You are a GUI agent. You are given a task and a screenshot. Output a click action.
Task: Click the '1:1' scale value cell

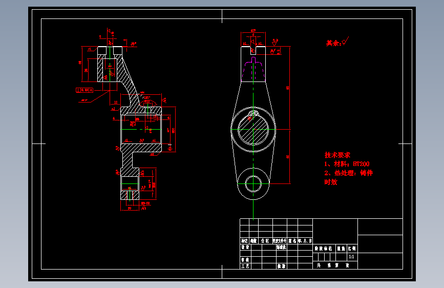click(351, 257)
